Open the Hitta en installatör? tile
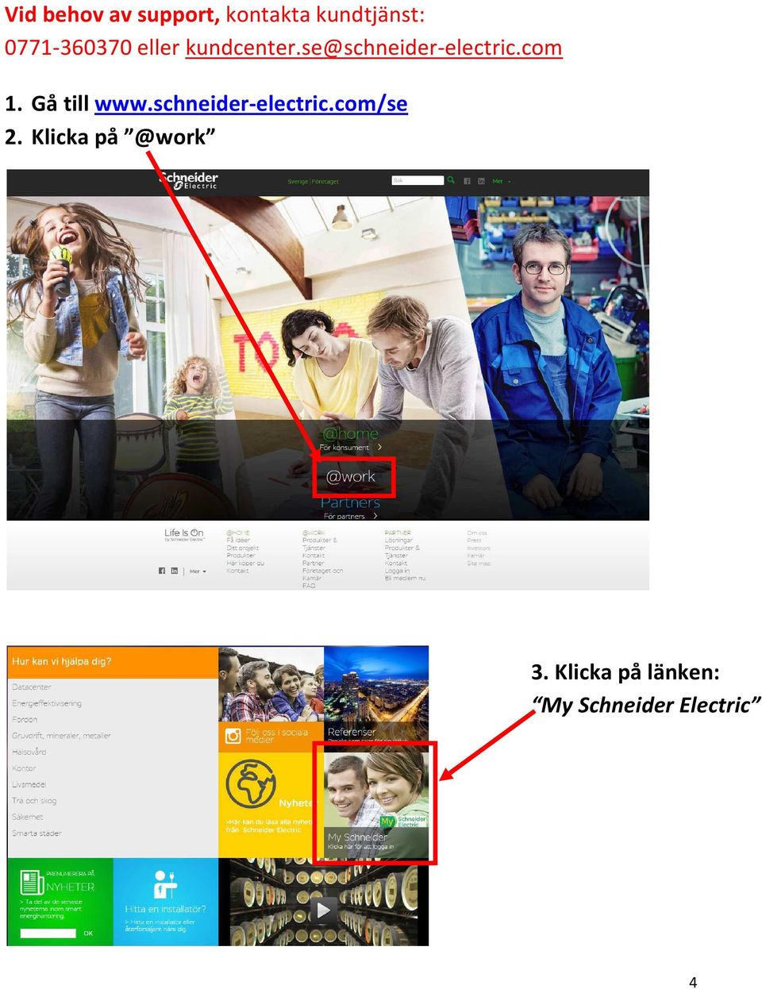This screenshot has width=762, height=989. (x=165, y=902)
